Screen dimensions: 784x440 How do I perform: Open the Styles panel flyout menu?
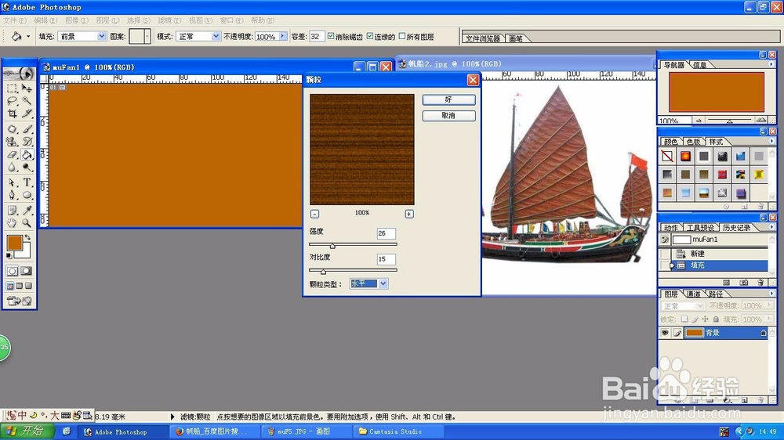click(x=771, y=142)
